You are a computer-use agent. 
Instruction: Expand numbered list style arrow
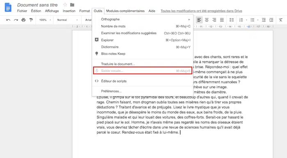pyautogui.click(x=246, y=20)
